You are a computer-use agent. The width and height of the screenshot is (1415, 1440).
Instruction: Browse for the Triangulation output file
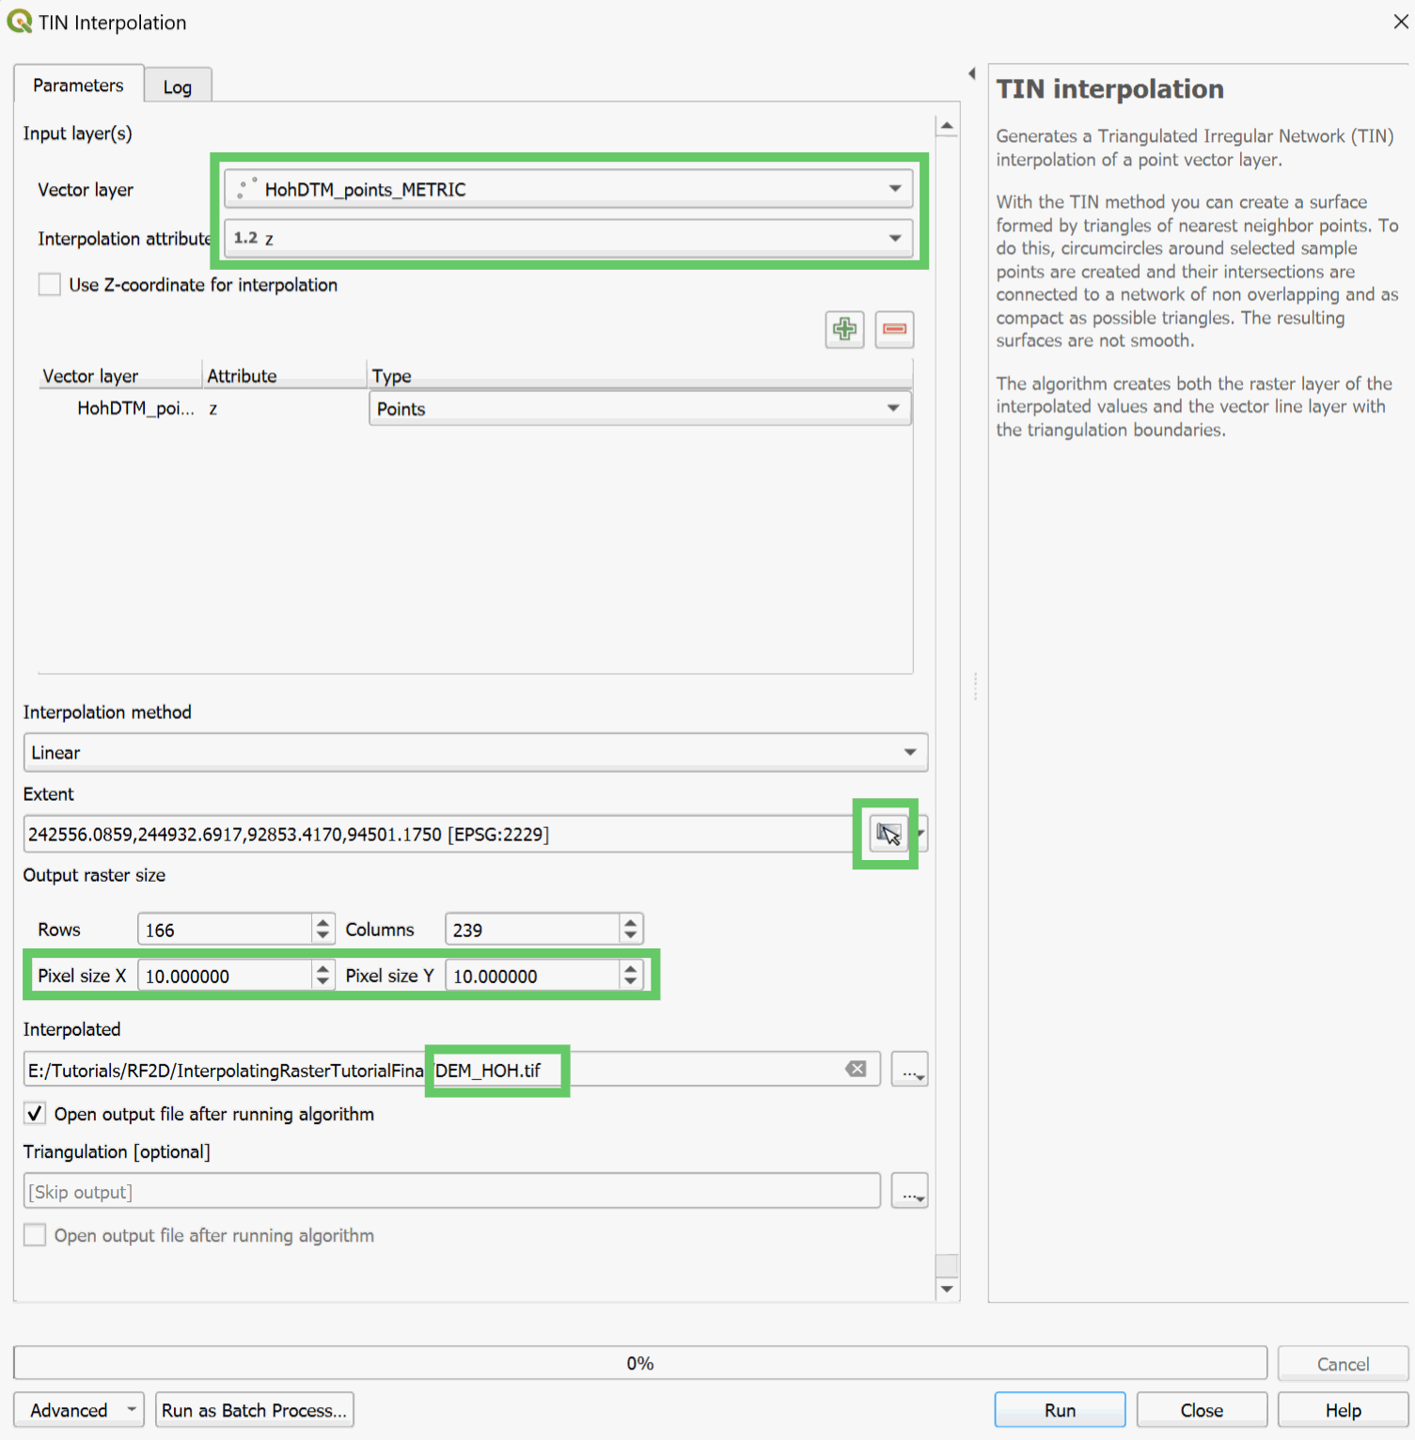[x=909, y=1192]
